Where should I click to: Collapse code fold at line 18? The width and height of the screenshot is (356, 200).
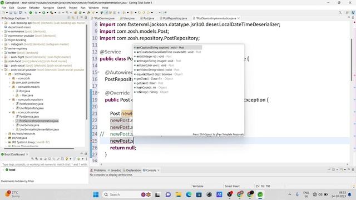coord(98,93)
